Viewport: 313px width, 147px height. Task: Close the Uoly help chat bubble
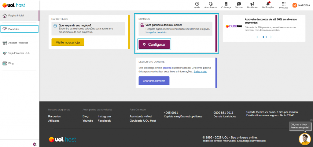(311, 120)
